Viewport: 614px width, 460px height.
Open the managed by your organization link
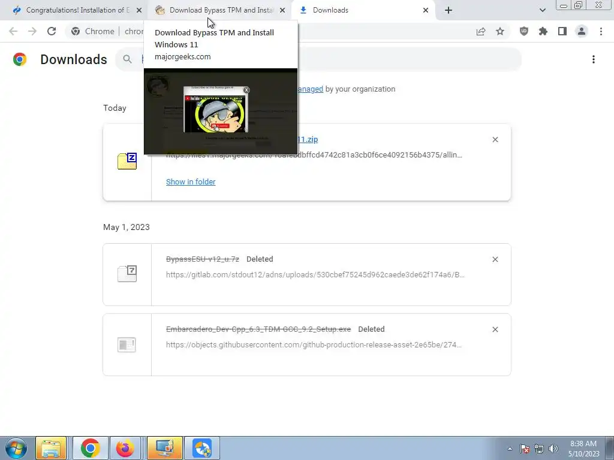pyautogui.click(x=310, y=89)
